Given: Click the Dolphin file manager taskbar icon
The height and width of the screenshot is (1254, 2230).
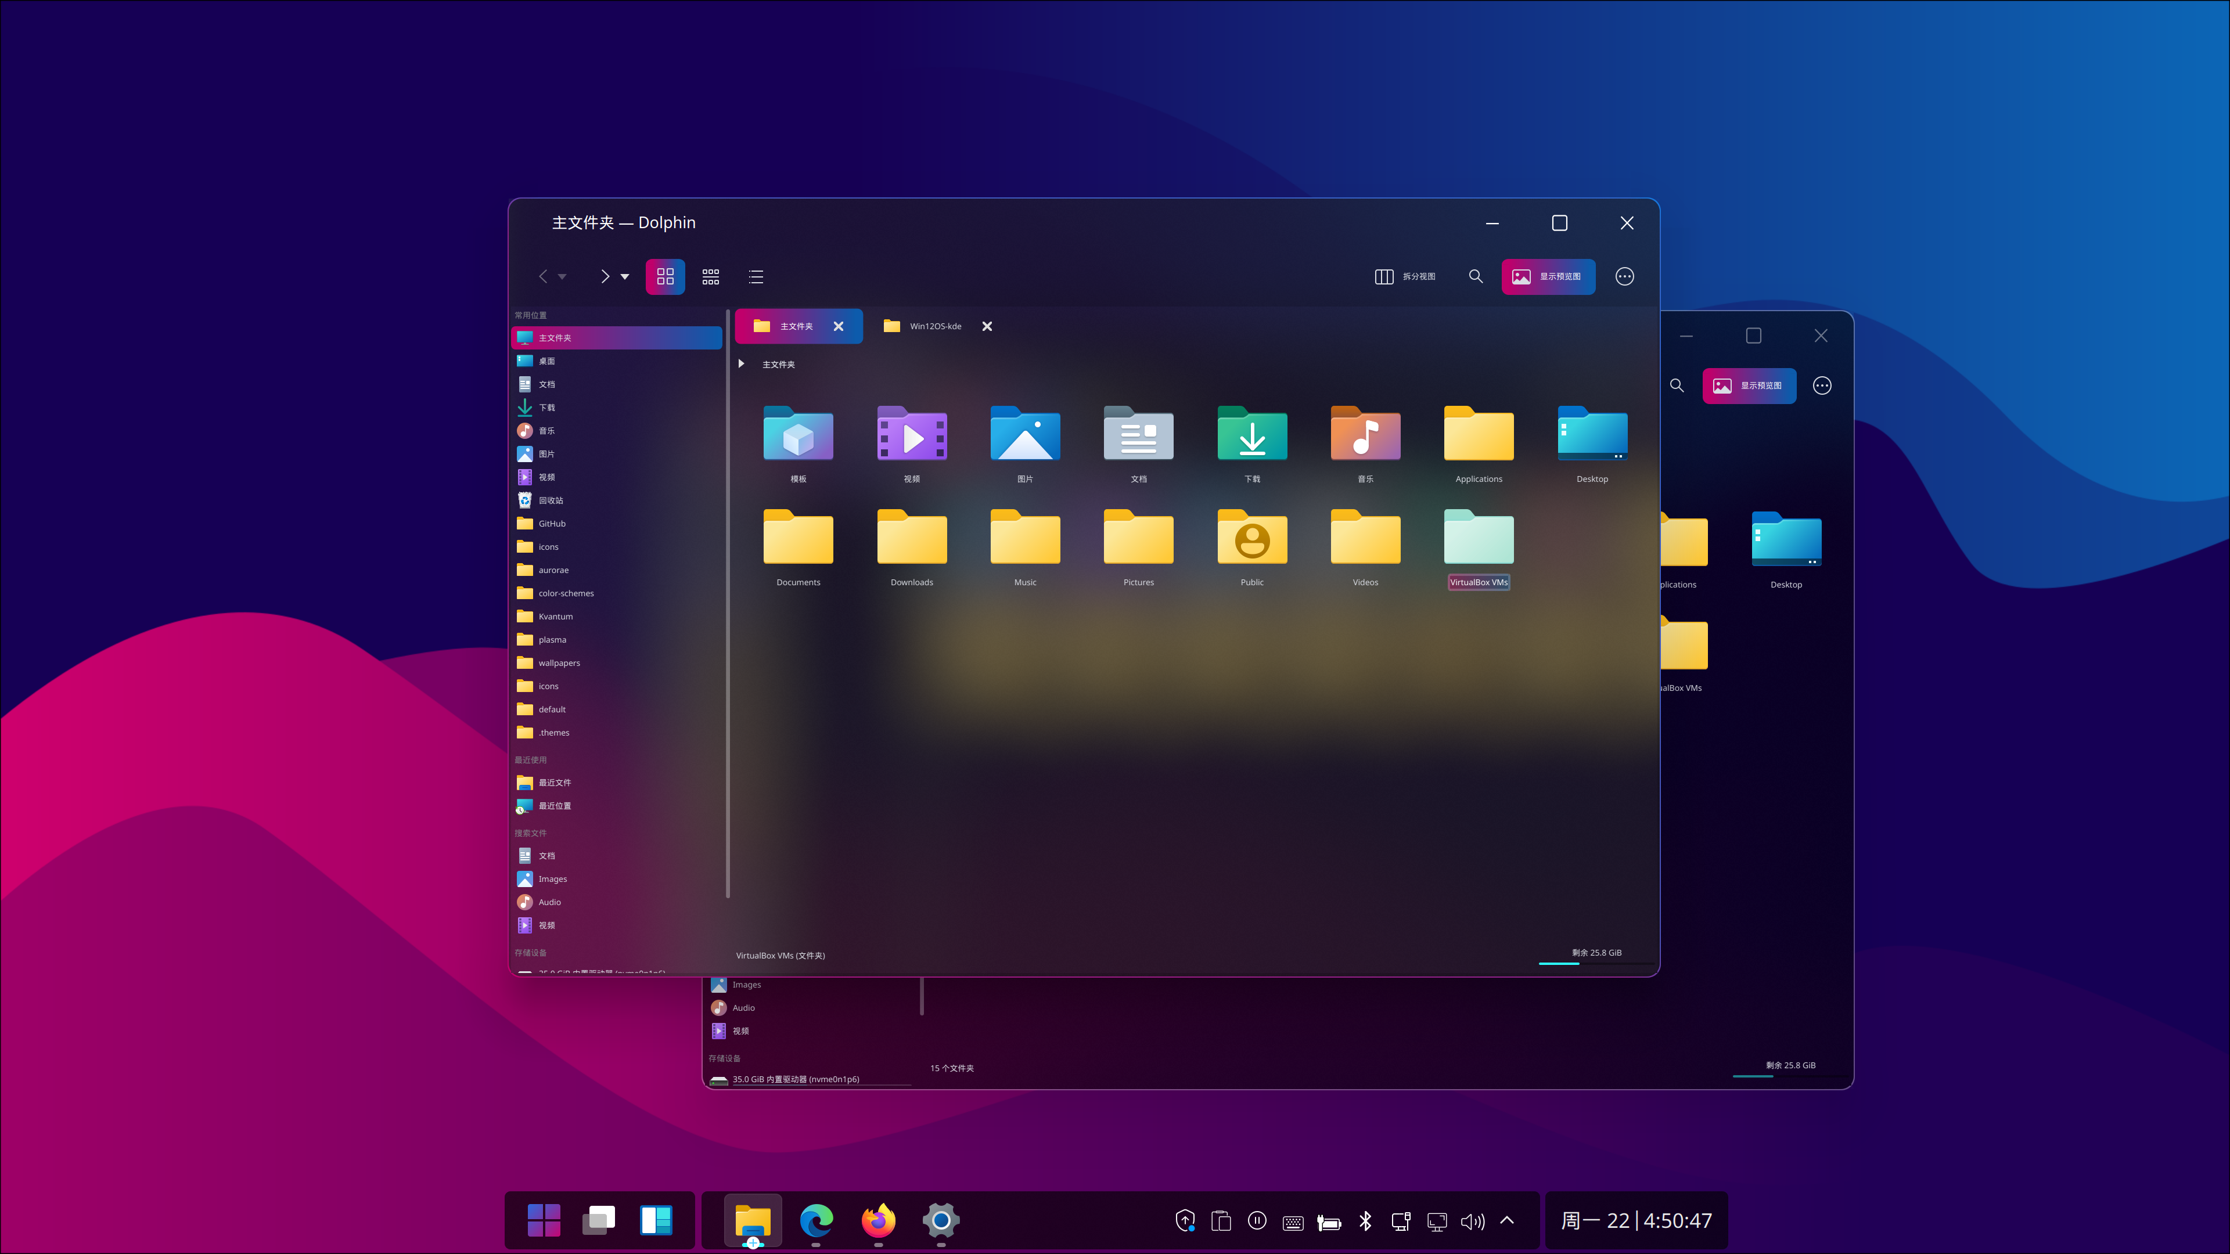Looking at the screenshot, I should click(x=753, y=1221).
